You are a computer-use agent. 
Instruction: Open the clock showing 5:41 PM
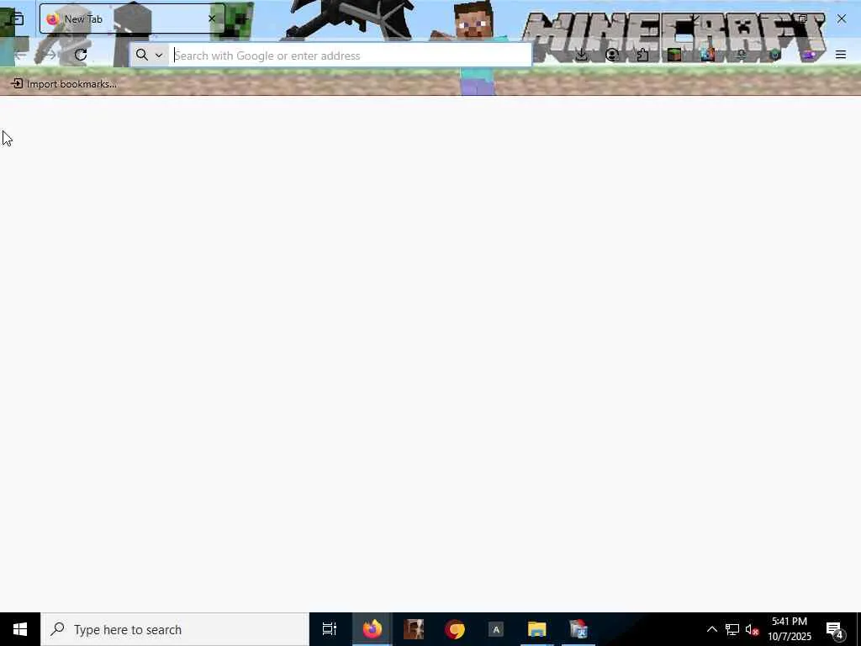point(789,629)
